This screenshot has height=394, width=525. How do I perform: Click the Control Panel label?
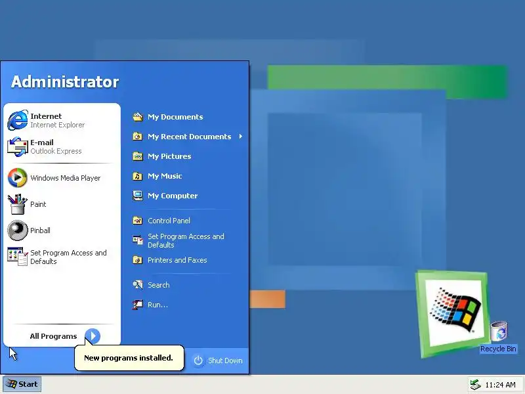[x=169, y=221]
